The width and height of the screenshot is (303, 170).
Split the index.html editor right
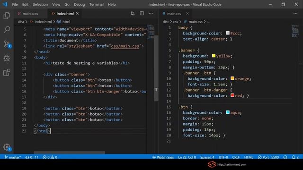[142, 14]
